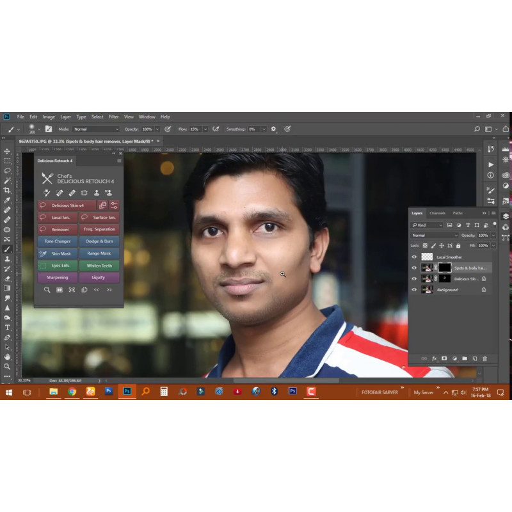Pick the Type tool
Image resolution: width=512 pixels, height=512 pixels.
pos(7,328)
